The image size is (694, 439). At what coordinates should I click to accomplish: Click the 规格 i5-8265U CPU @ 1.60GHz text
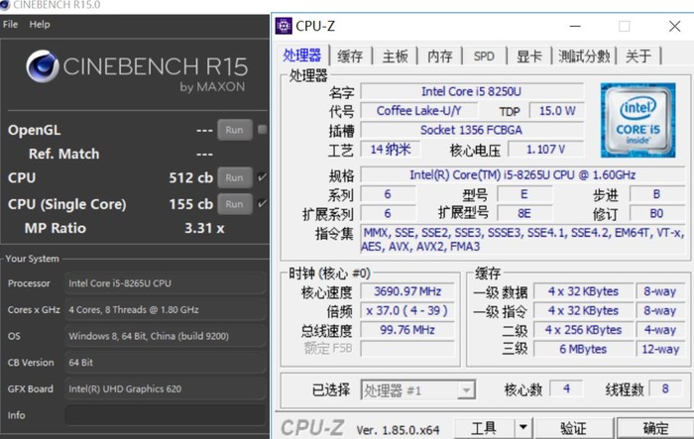tap(522, 174)
